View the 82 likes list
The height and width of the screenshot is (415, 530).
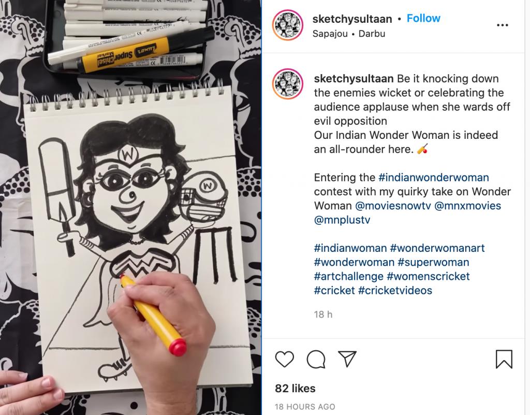[x=295, y=388]
